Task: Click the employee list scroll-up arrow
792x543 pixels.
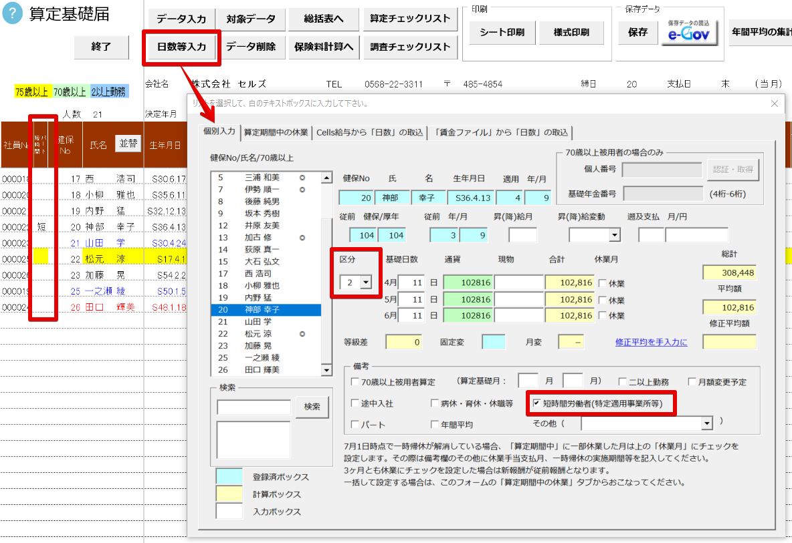Action: [327, 178]
